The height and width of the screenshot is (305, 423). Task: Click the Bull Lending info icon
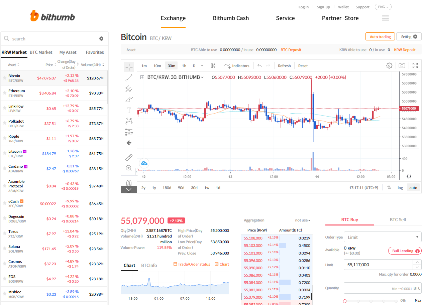[417, 251]
